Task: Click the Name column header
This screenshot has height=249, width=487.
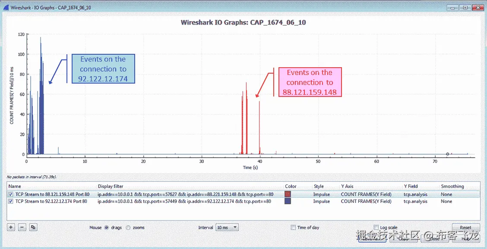Action: [15, 187]
